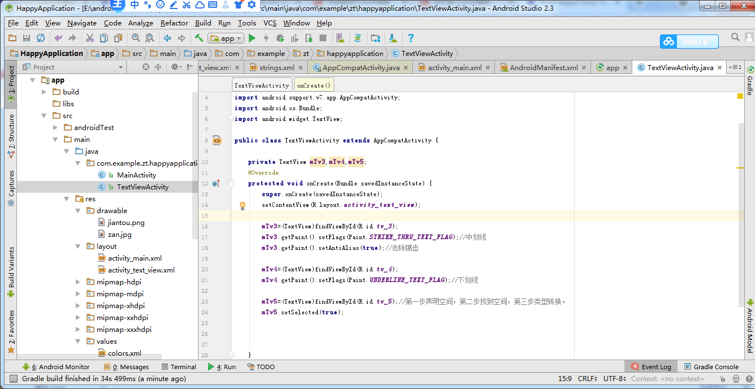Click the Apply Changes lightning icon
Image resolution: width=755 pixels, height=389 pixels.
(x=266, y=38)
